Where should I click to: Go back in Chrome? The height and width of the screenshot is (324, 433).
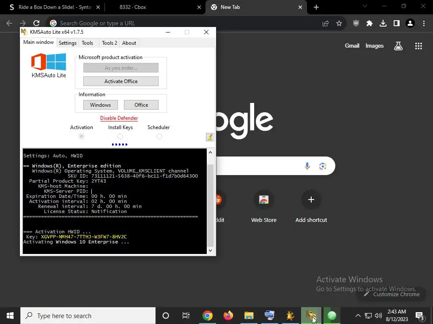(x=9, y=23)
